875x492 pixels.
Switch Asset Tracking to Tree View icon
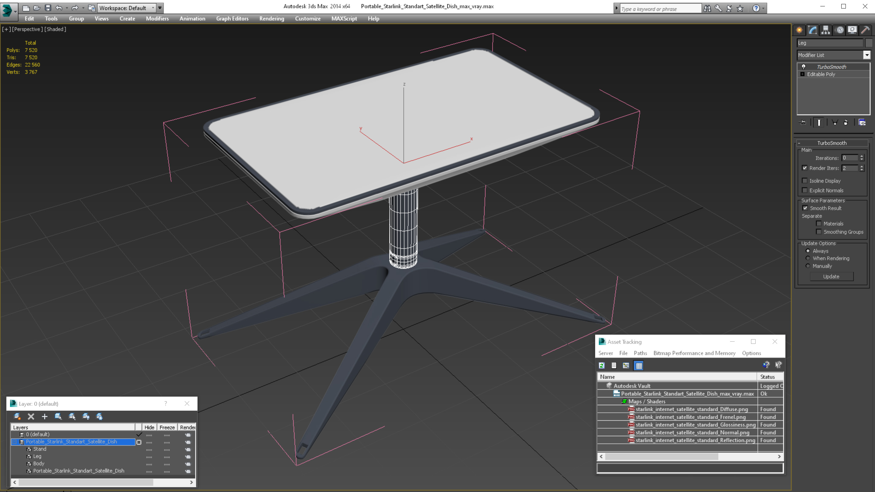click(626, 366)
